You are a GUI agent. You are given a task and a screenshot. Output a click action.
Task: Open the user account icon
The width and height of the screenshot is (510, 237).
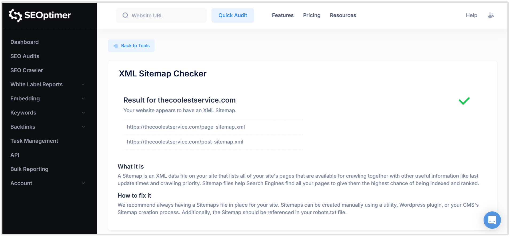pyautogui.click(x=491, y=15)
